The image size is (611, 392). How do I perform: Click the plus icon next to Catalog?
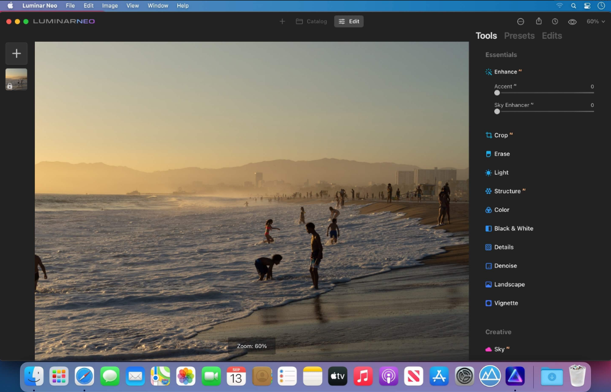(282, 21)
